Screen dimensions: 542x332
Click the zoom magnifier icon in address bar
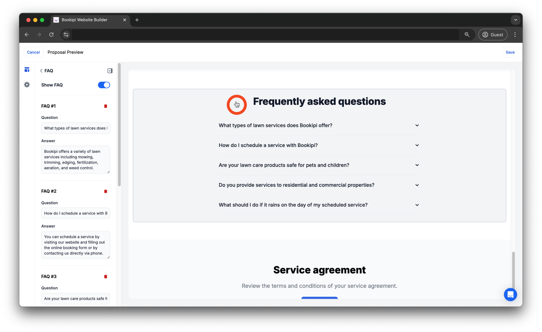(467, 35)
